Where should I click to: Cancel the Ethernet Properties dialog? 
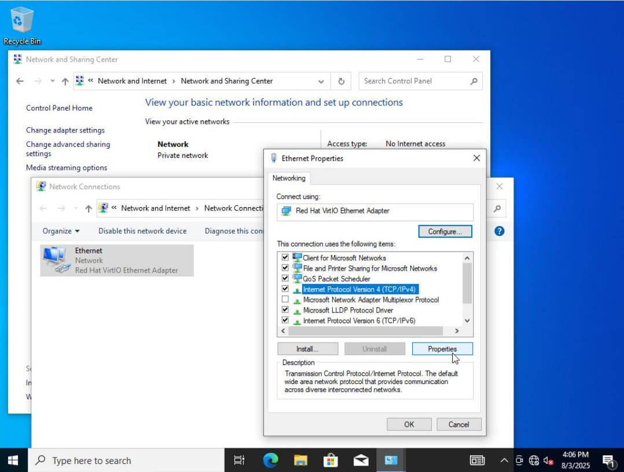(458, 425)
